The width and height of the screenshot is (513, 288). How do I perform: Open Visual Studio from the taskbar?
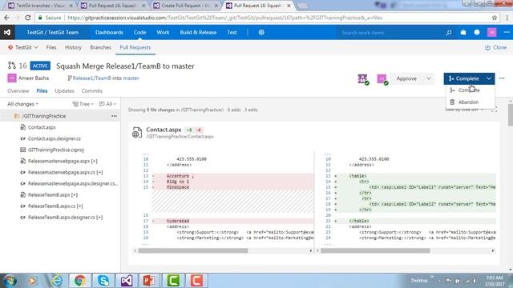pos(127,281)
